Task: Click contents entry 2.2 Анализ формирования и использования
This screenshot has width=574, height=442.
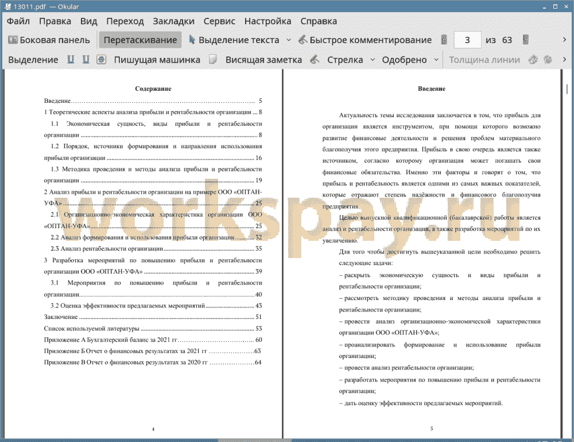Action: 156,237
